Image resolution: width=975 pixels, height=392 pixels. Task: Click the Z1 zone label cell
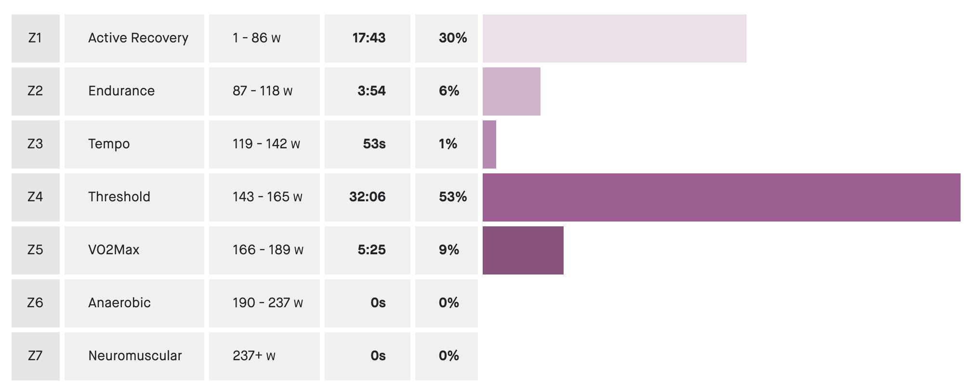click(x=35, y=38)
